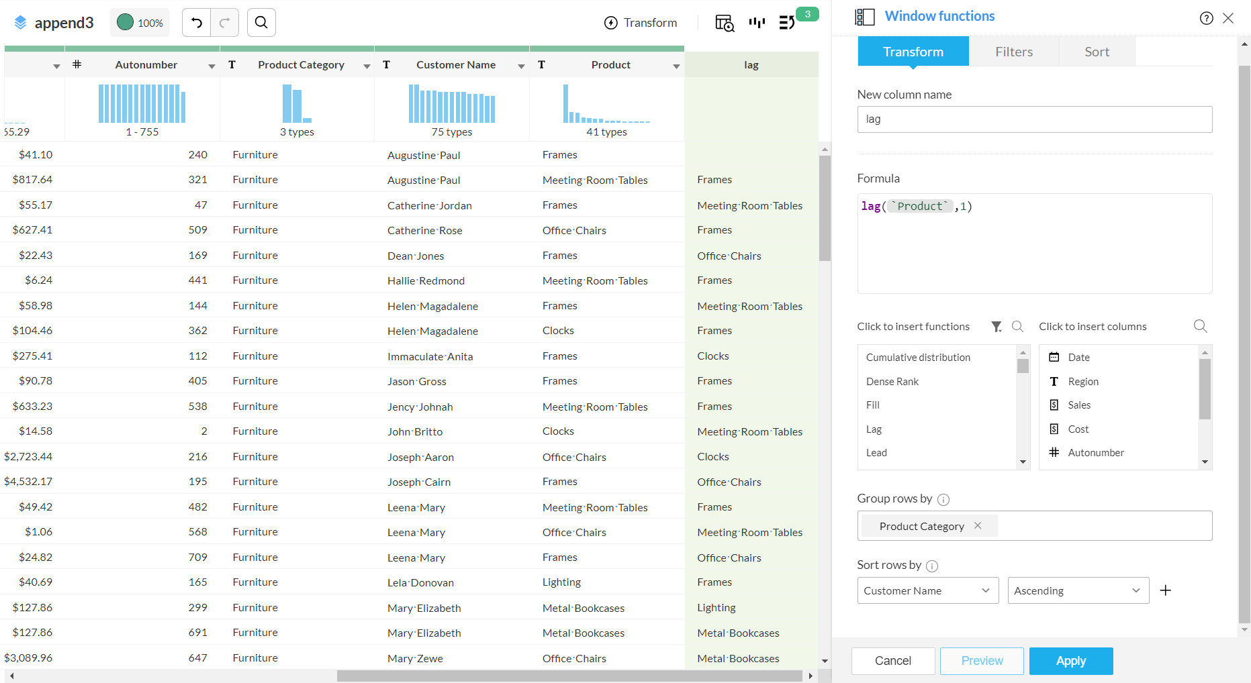The width and height of the screenshot is (1251, 683).
Task: Filter the functions list with funnel icon
Action: pyautogui.click(x=997, y=327)
